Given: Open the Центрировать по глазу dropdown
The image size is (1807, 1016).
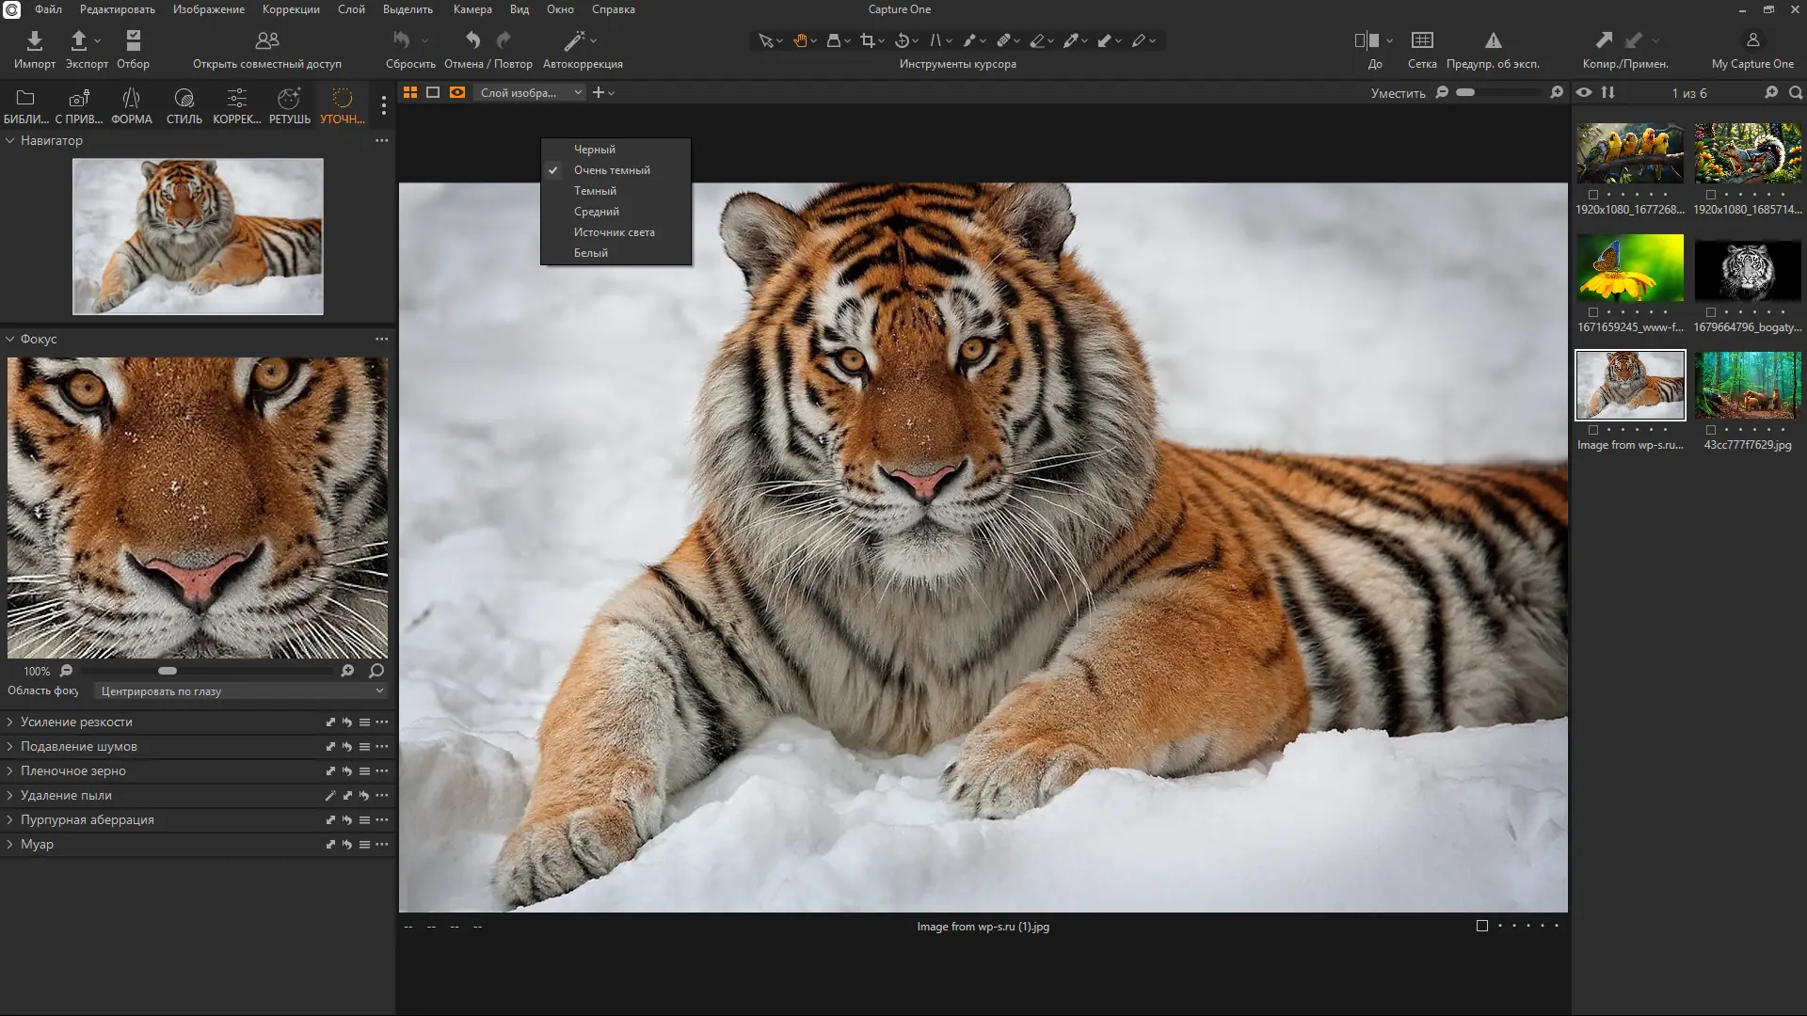Looking at the screenshot, I should [241, 691].
